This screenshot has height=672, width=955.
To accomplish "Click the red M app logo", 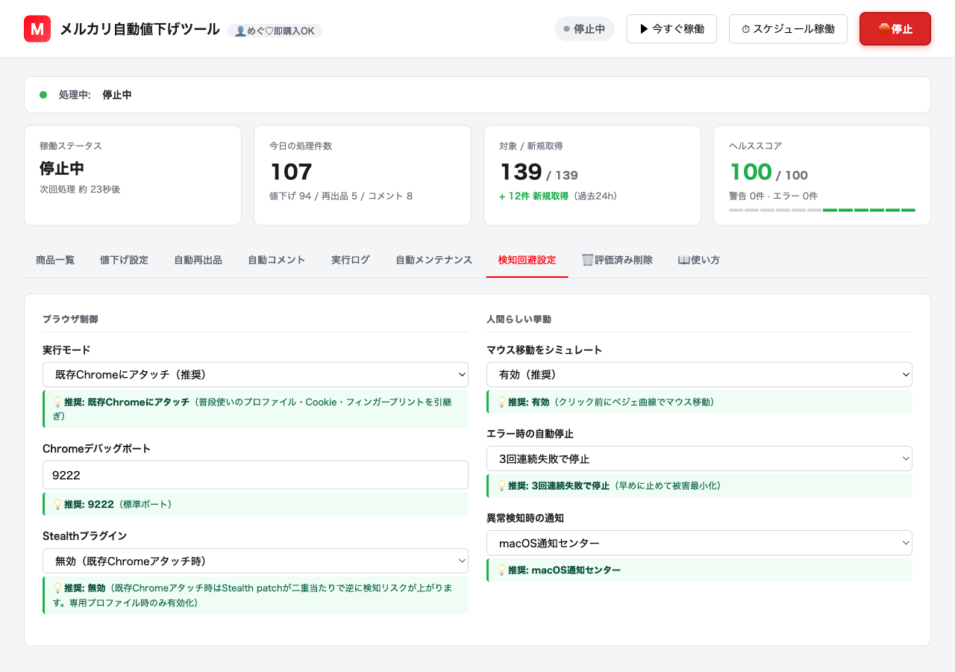I will pyautogui.click(x=37, y=29).
